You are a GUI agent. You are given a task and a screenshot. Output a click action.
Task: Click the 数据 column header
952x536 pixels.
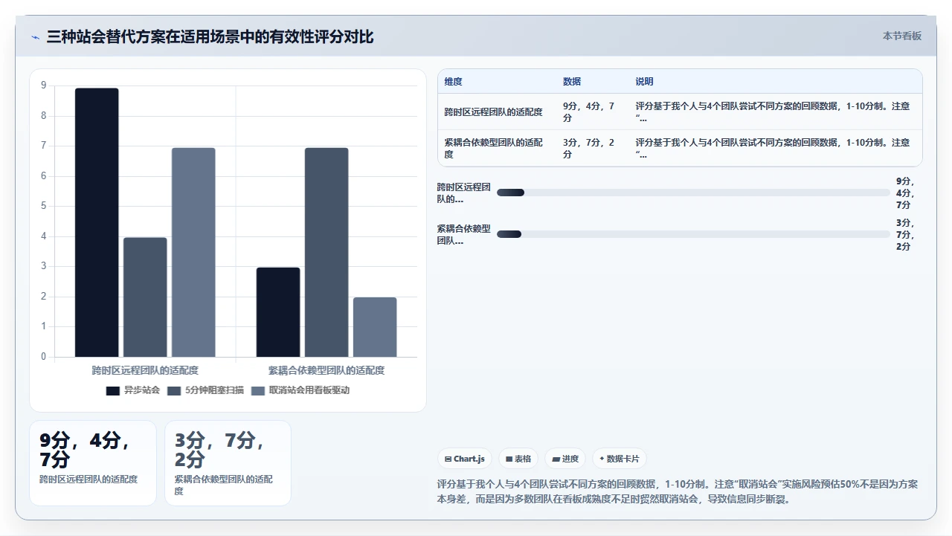coord(572,82)
